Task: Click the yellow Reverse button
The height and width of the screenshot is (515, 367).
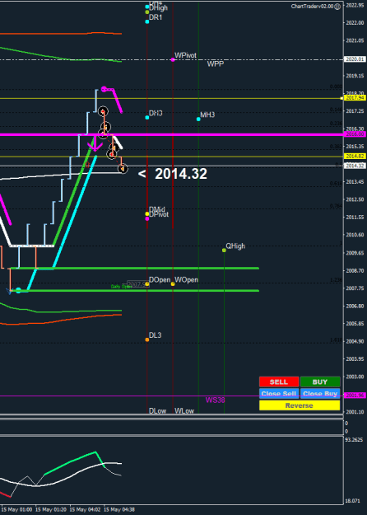Action: [300, 405]
